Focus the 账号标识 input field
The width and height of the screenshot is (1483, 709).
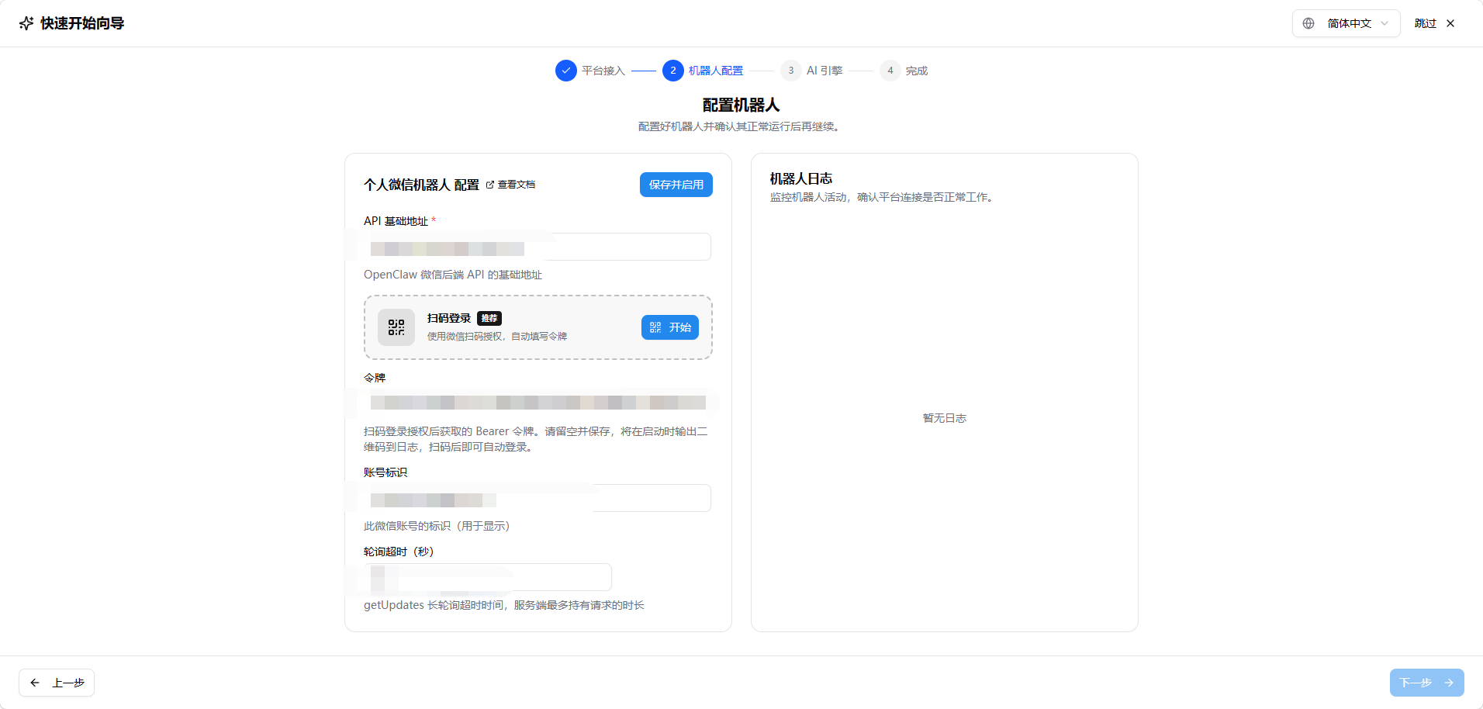coord(538,498)
